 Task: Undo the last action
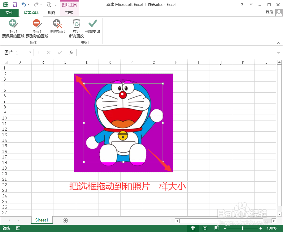[x=24, y=5]
